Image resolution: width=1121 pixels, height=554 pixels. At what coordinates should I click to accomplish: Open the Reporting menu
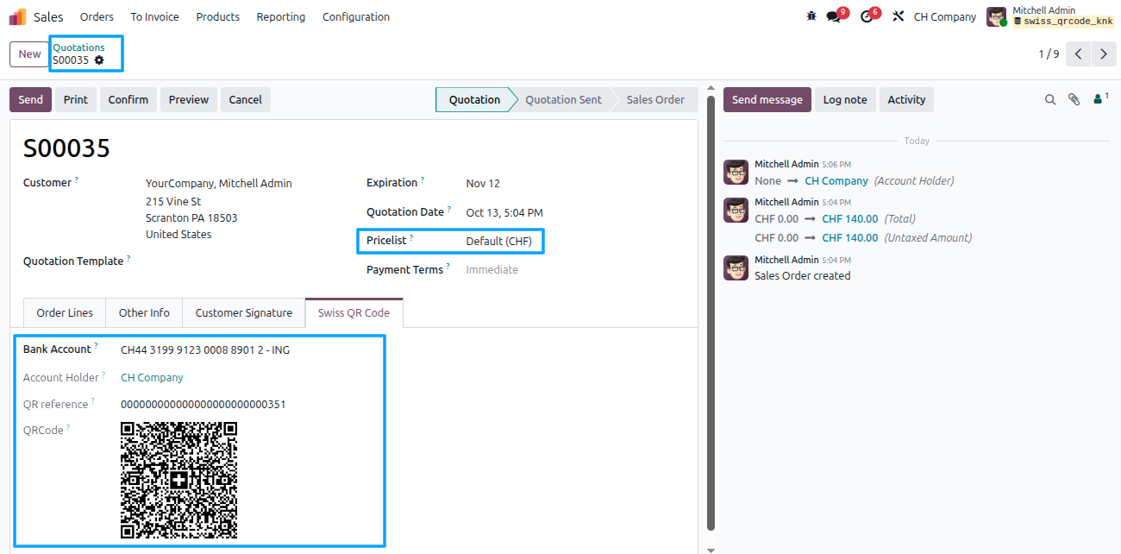coord(281,16)
